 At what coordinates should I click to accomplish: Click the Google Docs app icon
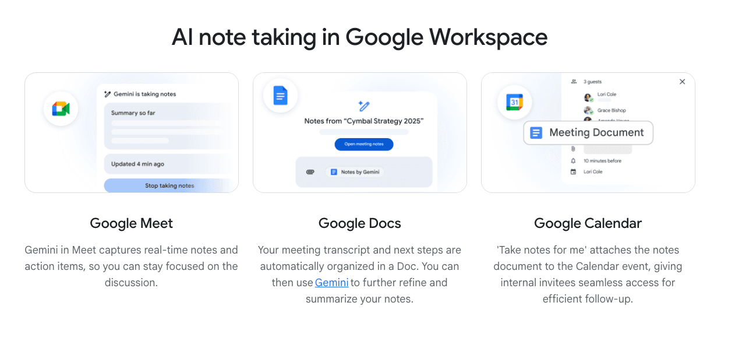coord(280,95)
